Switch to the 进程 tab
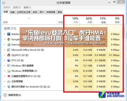 tap(6, 12)
